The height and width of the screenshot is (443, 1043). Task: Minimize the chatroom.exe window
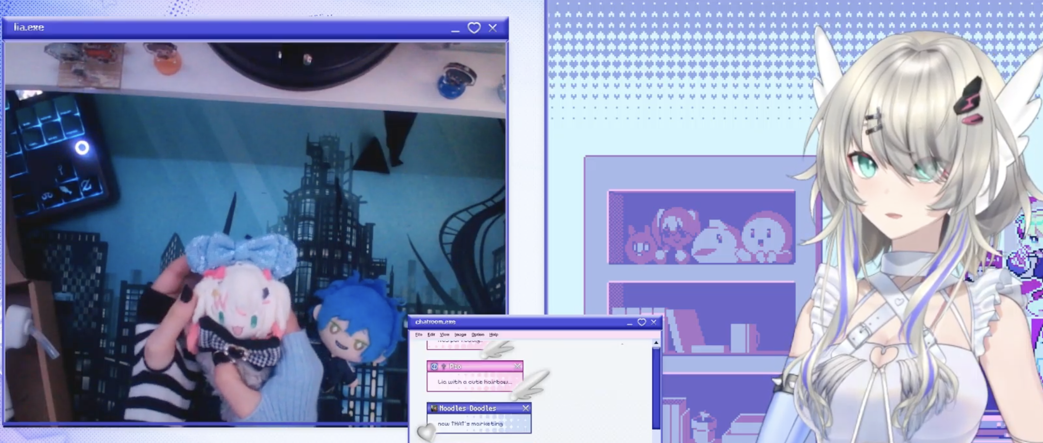click(630, 324)
